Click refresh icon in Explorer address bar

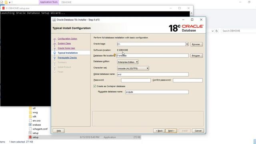coord(216,31)
